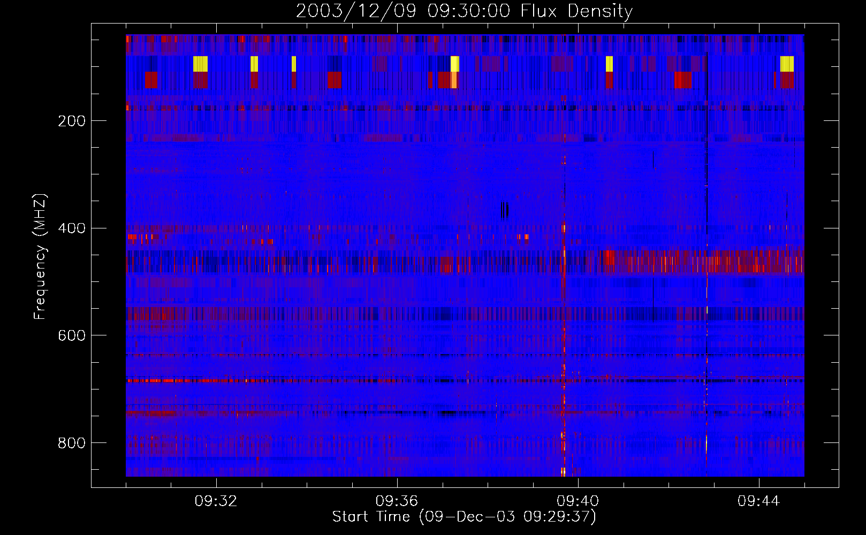
Task: Click the 09:36 time tick label
Action: (397, 501)
